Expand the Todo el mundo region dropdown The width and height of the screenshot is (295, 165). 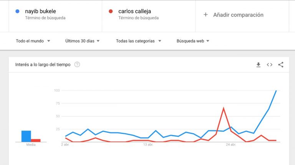pos(33,41)
